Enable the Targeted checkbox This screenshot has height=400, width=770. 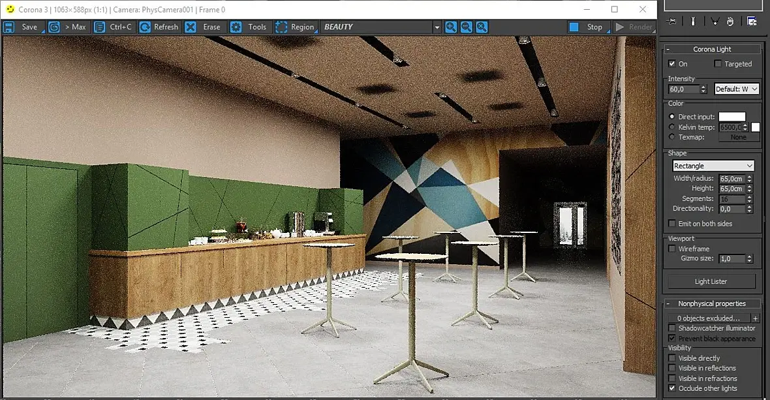[718, 63]
